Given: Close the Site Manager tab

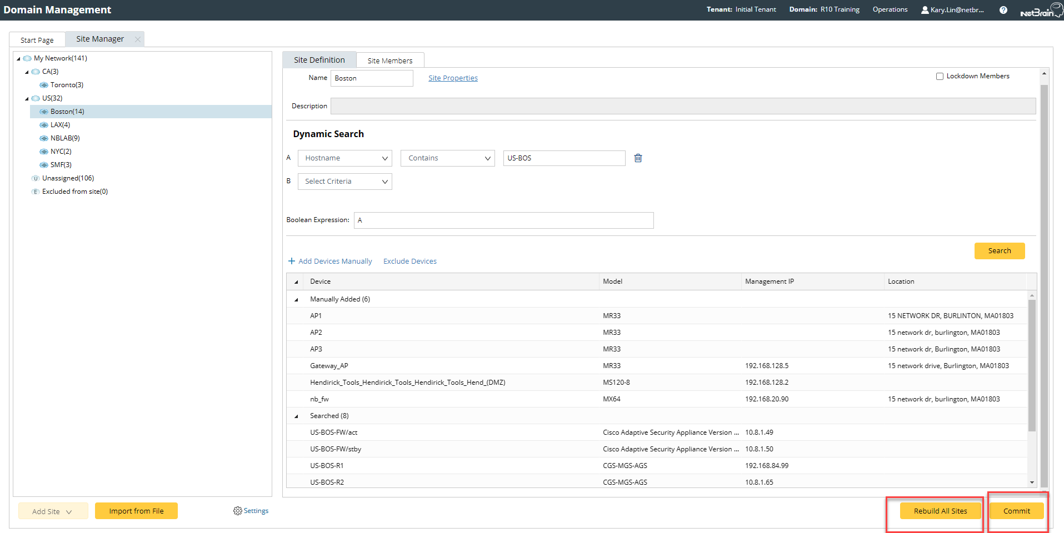Looking at the screenshot, I should (137, 39).
